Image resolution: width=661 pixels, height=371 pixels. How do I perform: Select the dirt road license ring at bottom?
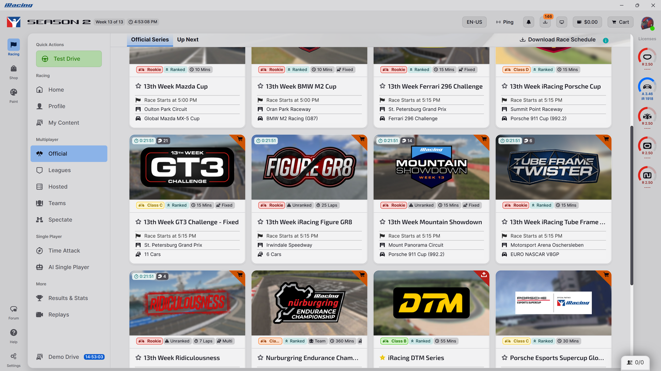coord(647,175)
